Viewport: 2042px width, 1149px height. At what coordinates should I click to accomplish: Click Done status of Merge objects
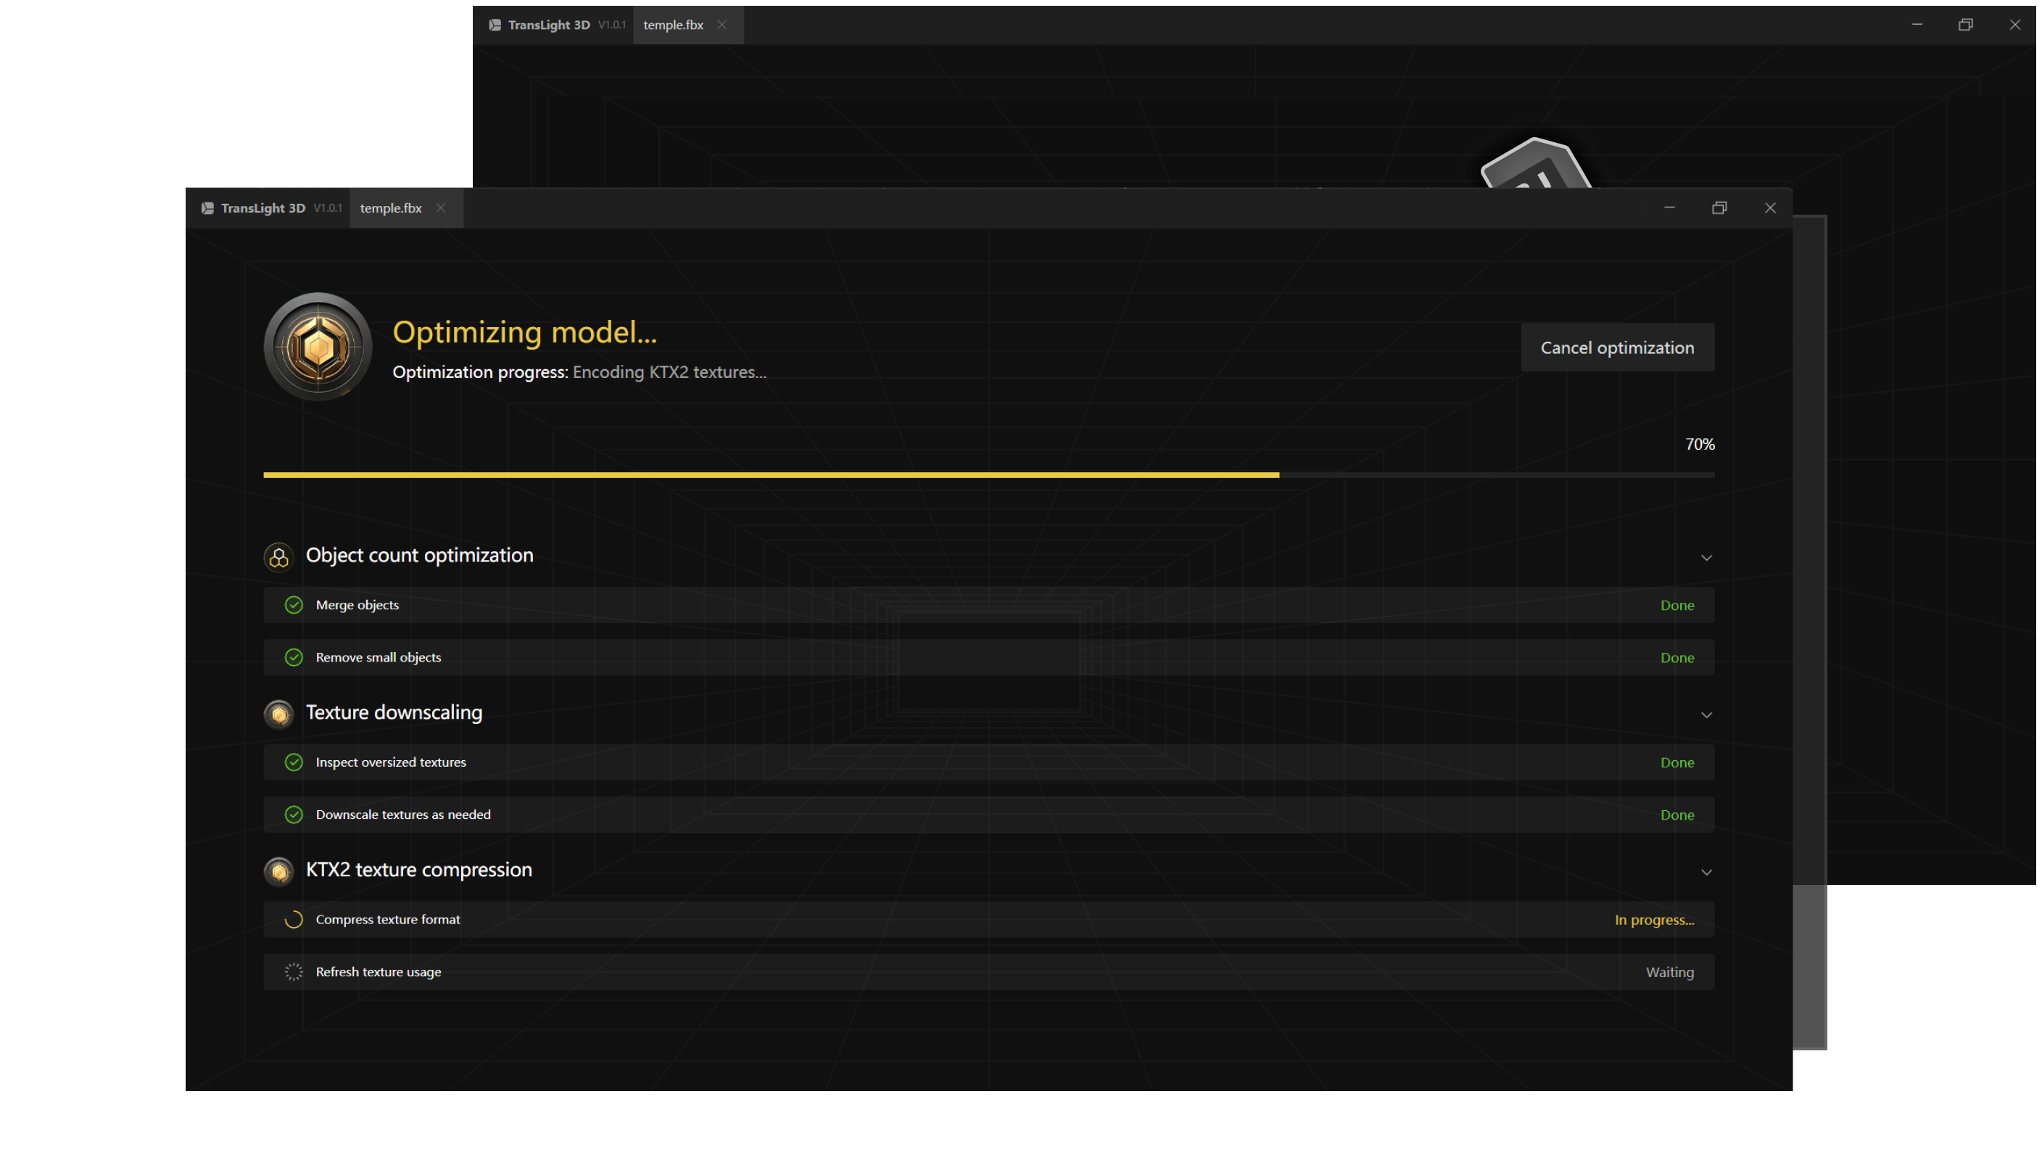coord(1677,605)
